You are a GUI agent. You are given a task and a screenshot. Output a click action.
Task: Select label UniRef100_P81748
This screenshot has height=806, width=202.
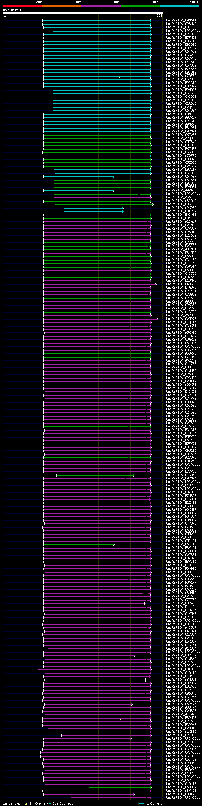pyautogui.click(x=181, y=239)
